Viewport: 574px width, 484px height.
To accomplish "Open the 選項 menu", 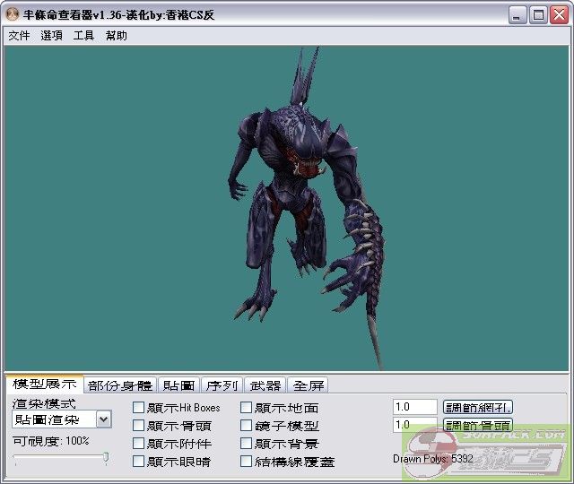I will click(51, 36).
